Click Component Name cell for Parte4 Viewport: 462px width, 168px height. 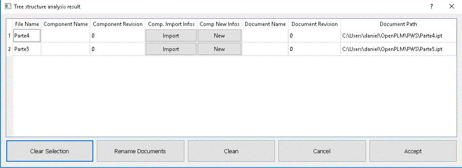65,36
